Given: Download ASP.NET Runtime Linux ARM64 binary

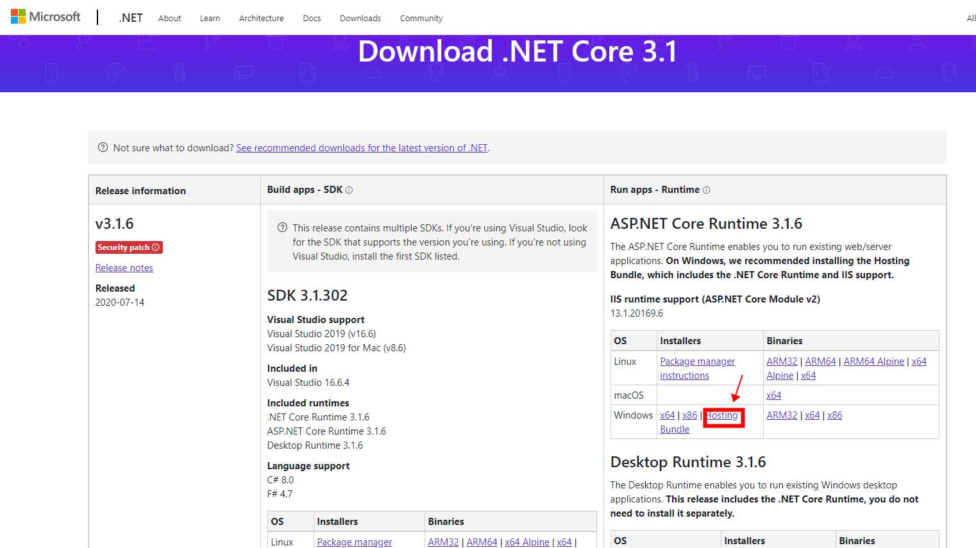Looking at the screenshot, I should pos(820,361).
